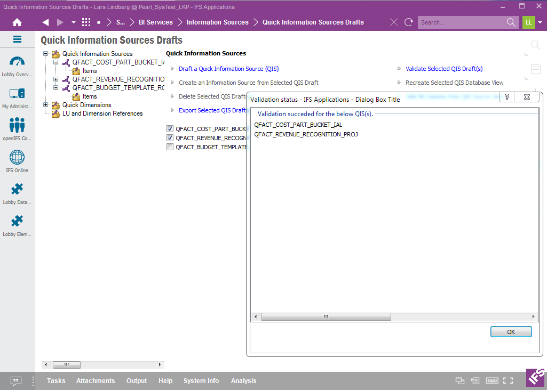Click the navigator grid icon

coord(86,22)
